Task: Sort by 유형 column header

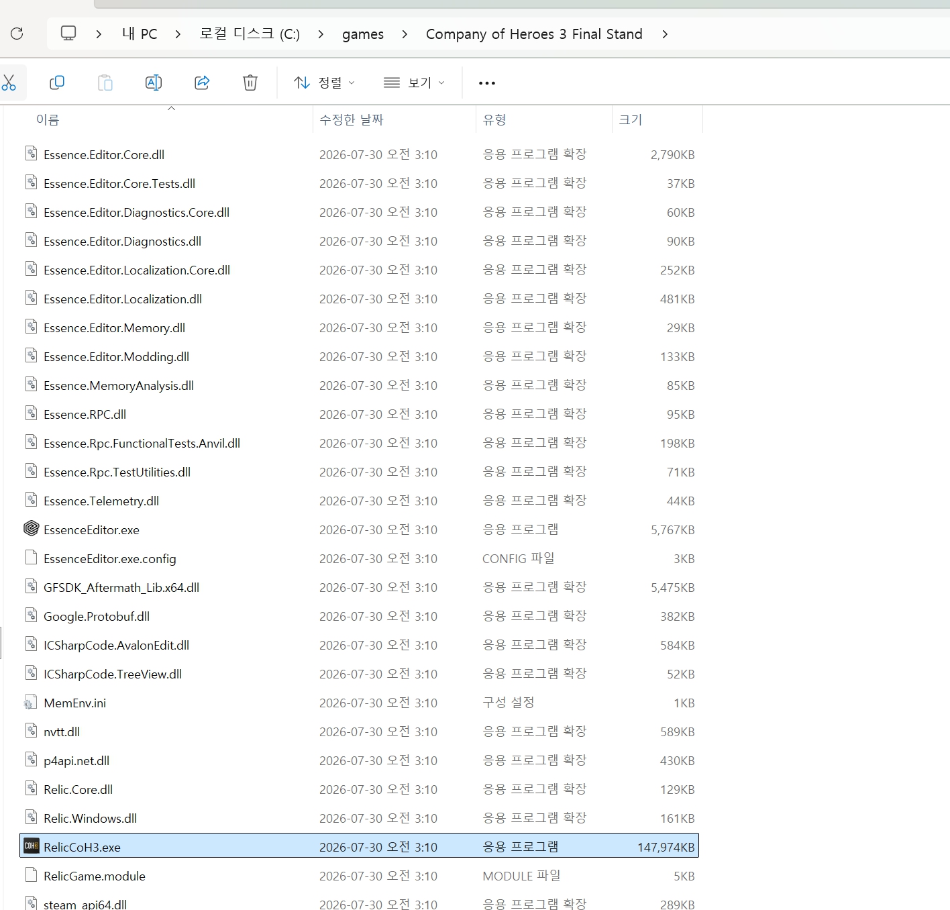Action: pos(494,119)
